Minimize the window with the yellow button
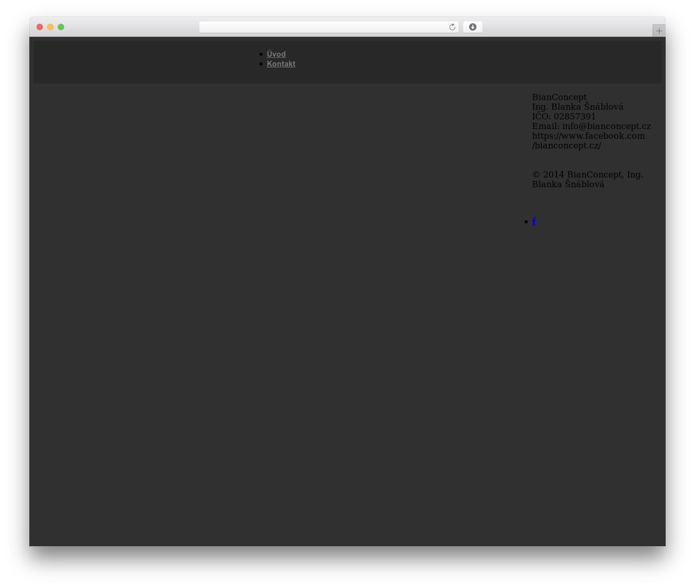The image size is (695, 588). [50, 27]
